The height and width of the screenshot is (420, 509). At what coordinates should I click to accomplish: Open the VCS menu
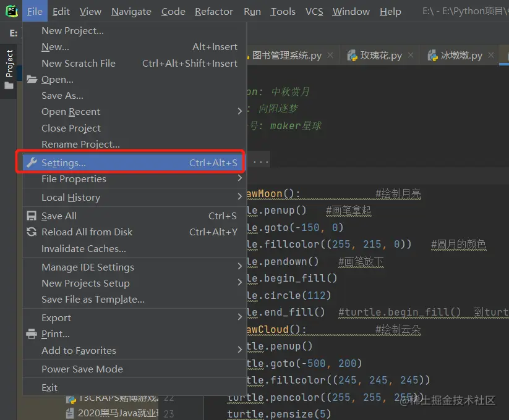point(314,11)
